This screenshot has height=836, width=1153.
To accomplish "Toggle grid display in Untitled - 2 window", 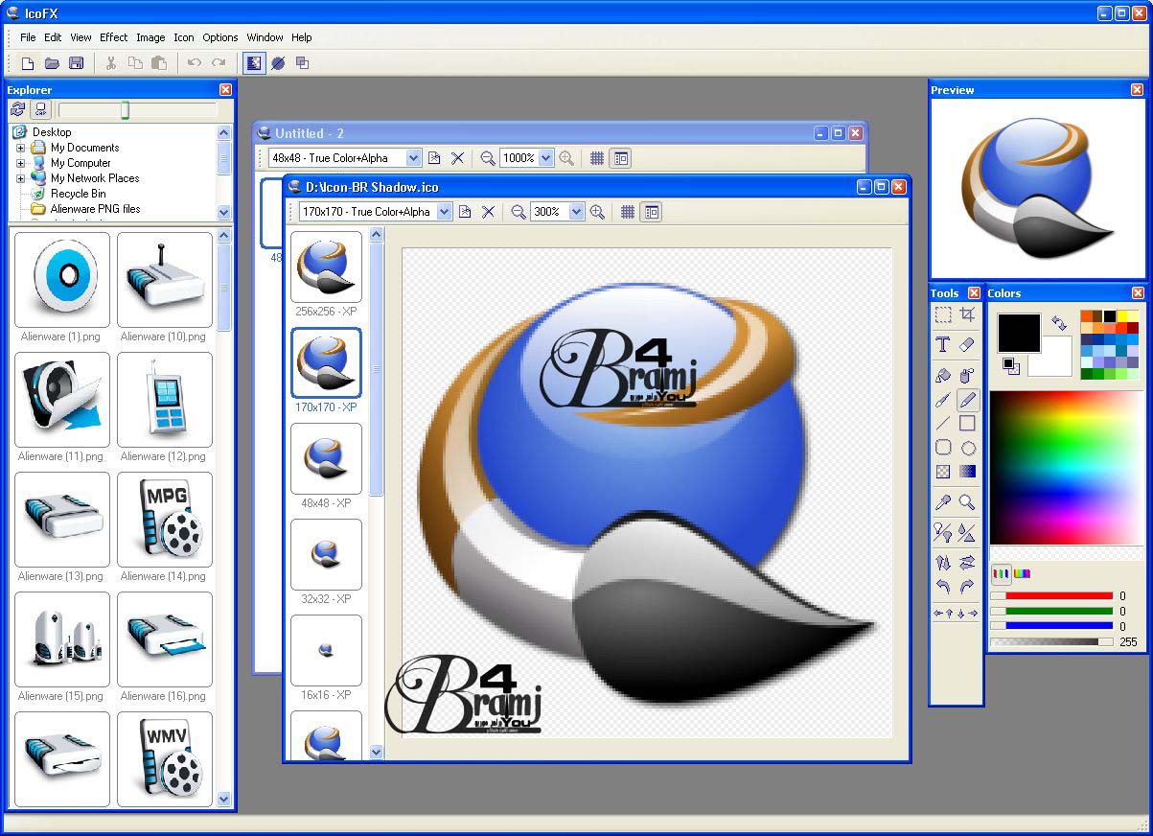I will pyautogui.click(x=597, y=158).
